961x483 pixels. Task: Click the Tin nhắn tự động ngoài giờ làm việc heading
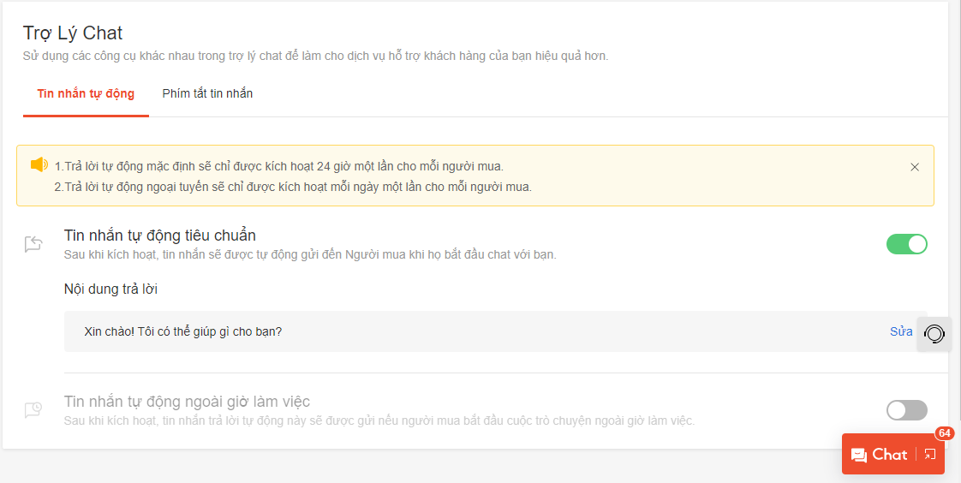pyautogui.click(x=187, y=402)
